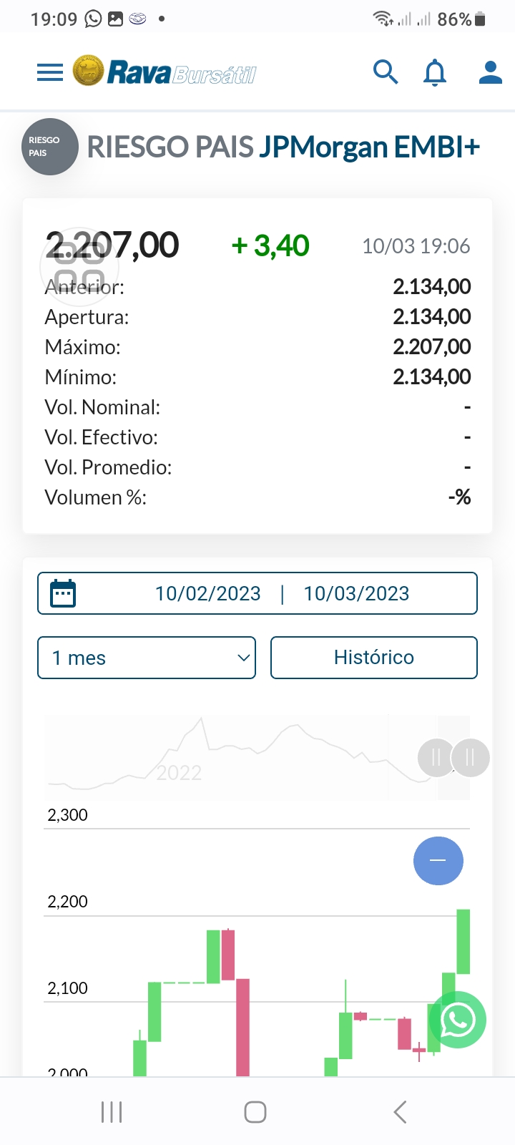The height and width of the screenshot is (1145, 515).
Task: Tap Android recent apps button
Action: [x=112, y=1112]
